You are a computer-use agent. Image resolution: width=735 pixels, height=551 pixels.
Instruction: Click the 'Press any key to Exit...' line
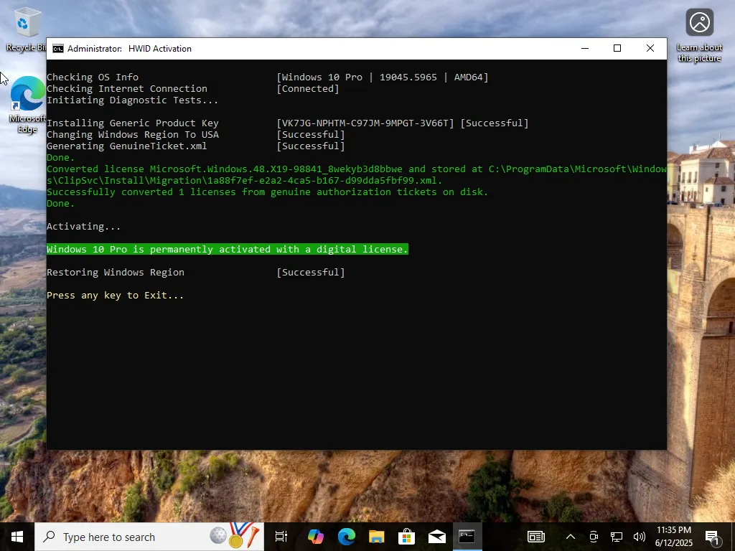coord(115,295)
